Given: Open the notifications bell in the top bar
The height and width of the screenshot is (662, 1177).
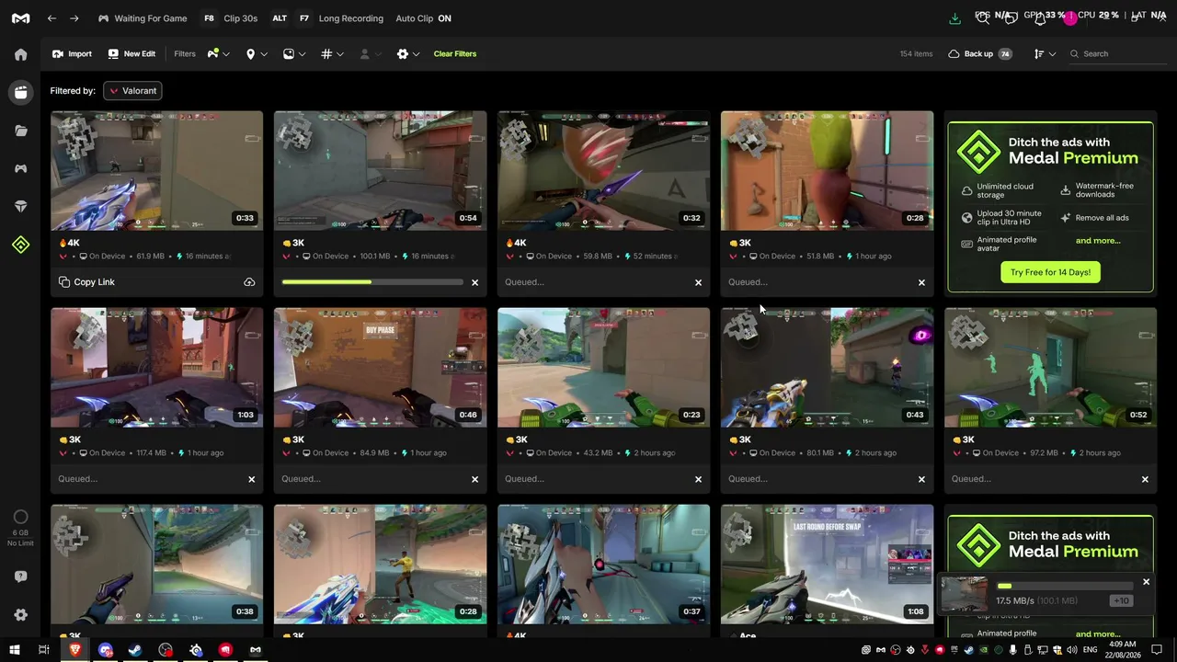Looking at the screenshot, I should click(x=1042, y=18).
